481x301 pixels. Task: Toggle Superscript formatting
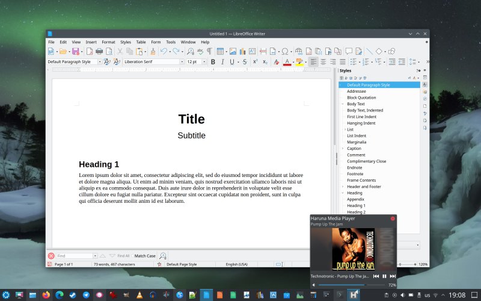click(255, 62)
